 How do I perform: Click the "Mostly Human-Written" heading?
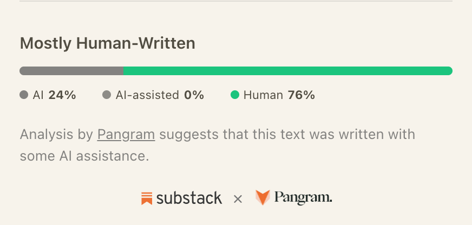tap(108, 43)
